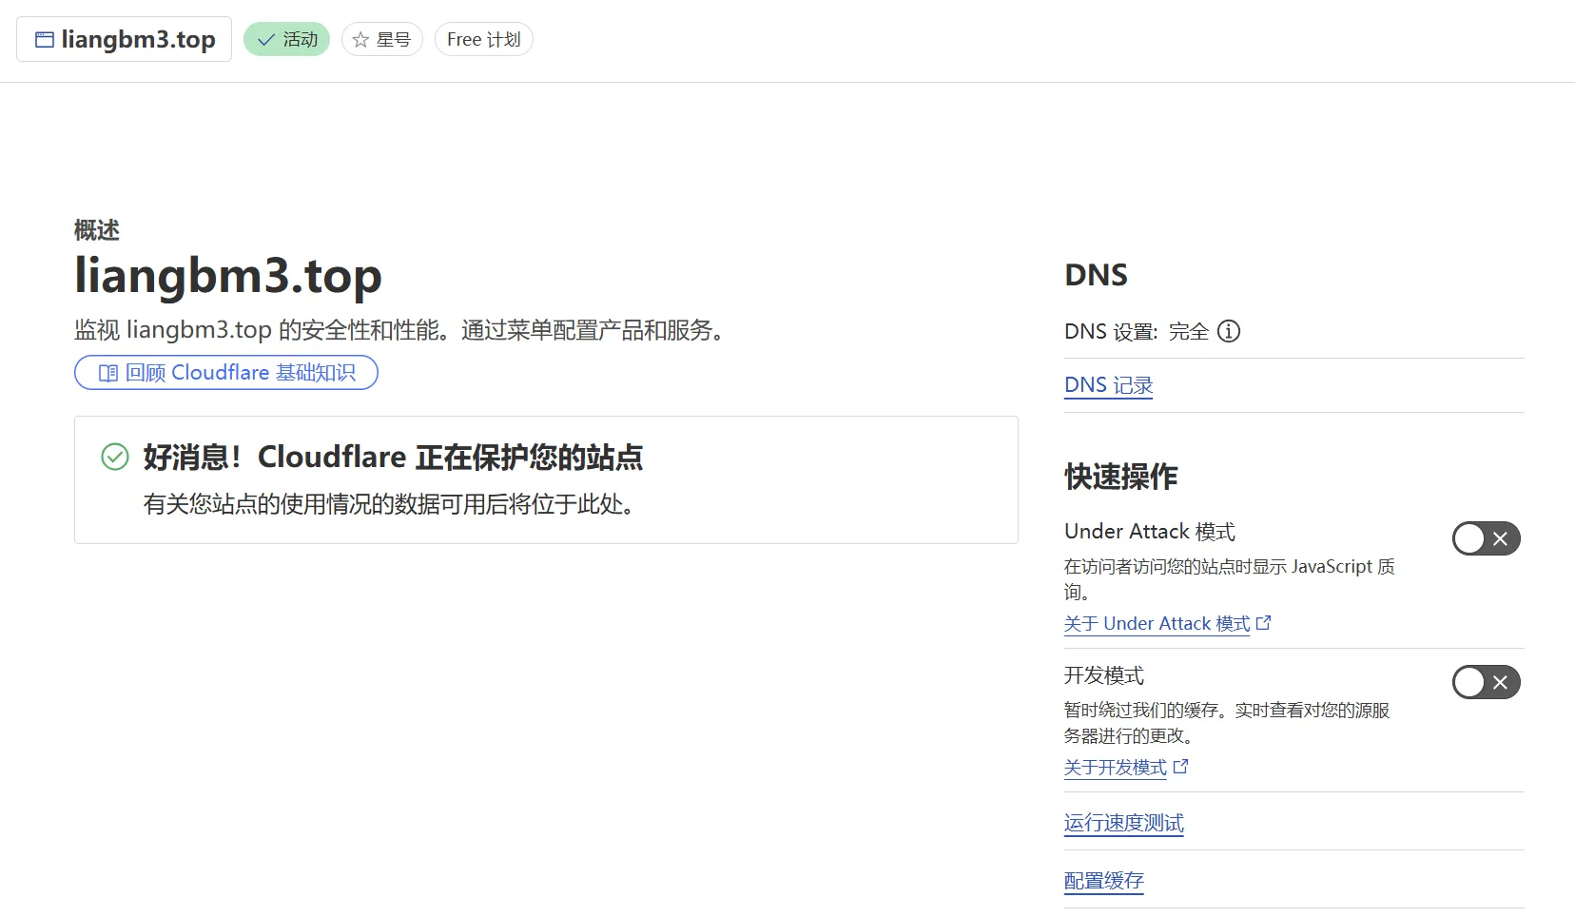Click the star icon next to 星号
Viewport: 1575px width, 917px height.
[360, 40]
